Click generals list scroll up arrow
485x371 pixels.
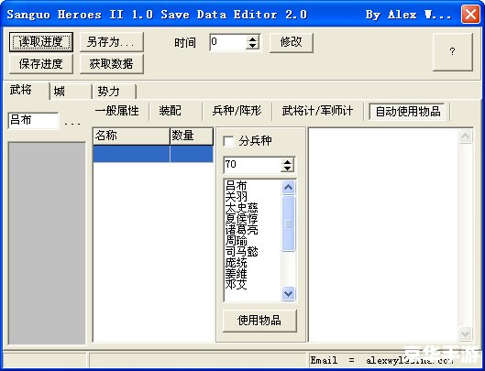click(288, 188)
